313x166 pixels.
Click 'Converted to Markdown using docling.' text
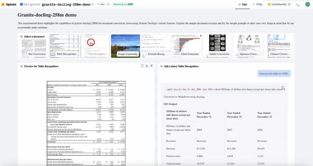184,97
